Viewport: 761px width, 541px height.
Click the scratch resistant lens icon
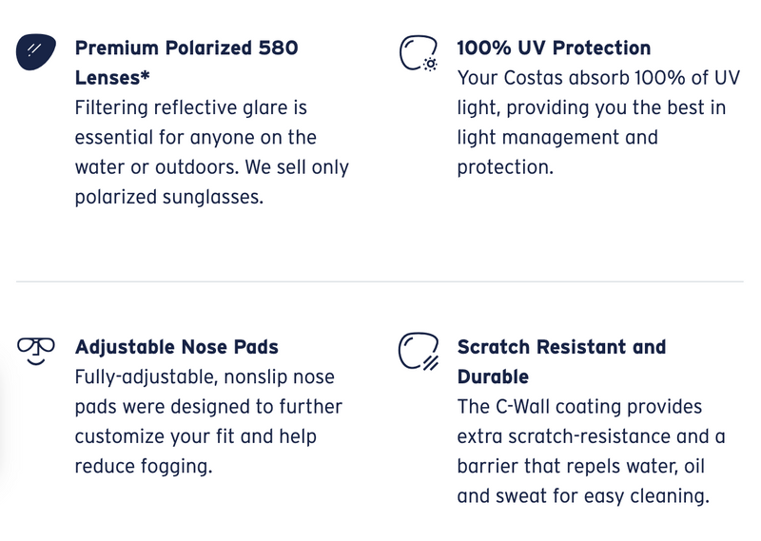pyautogui.click(x=419, y=351)
